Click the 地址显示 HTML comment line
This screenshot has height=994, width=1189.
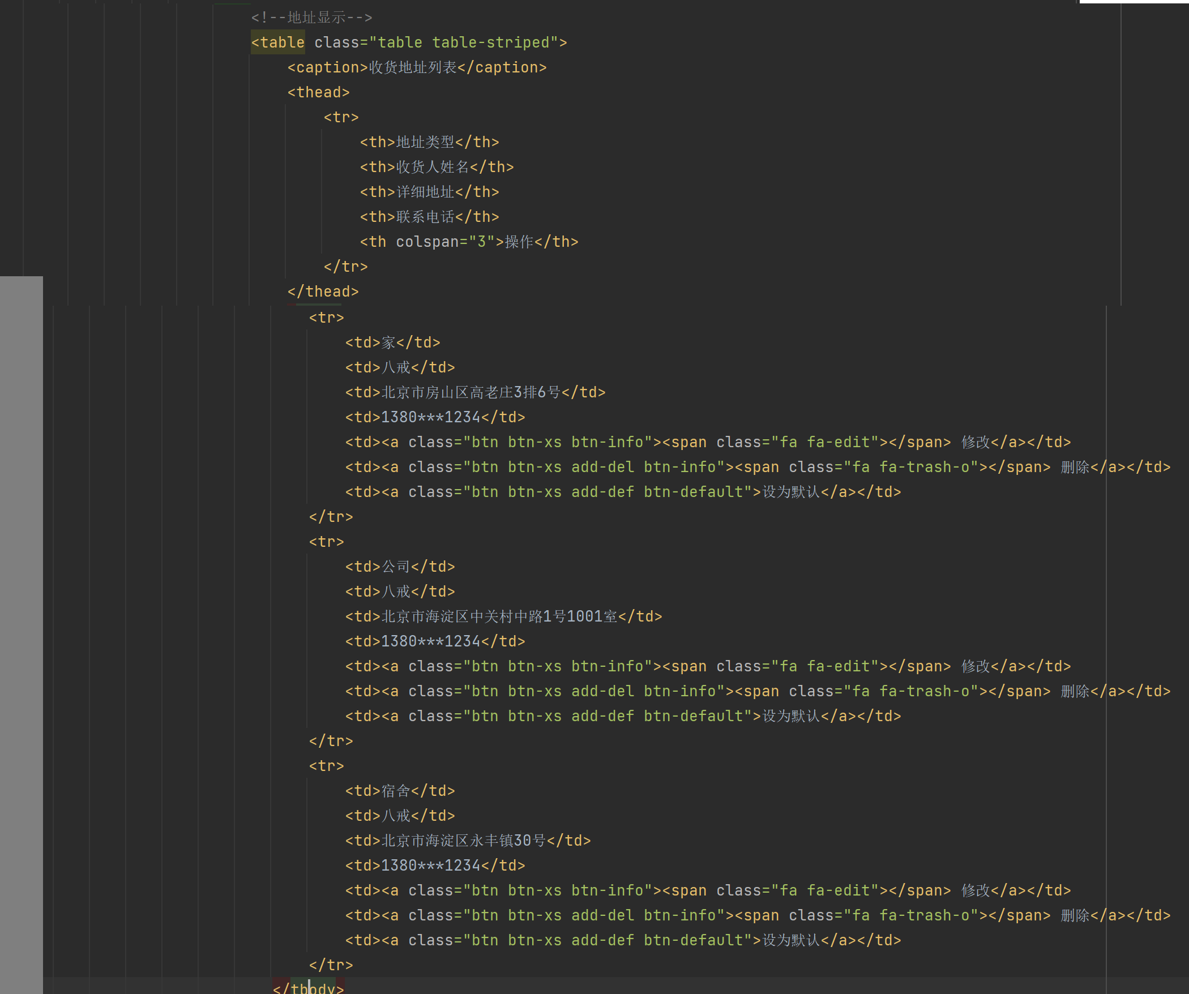point(312,18)
